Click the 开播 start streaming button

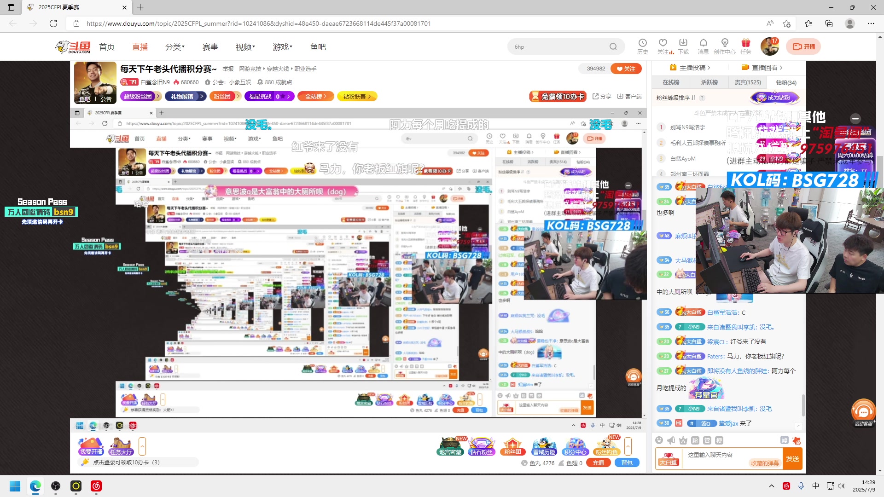[x=803, y=46]
